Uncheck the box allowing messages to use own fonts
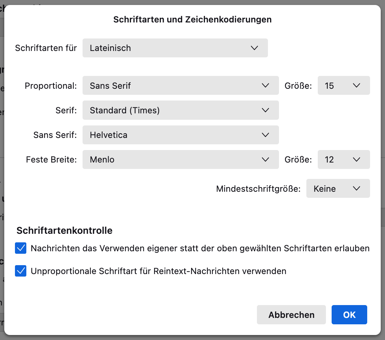 pyautogui.click(x=21, y=248)
